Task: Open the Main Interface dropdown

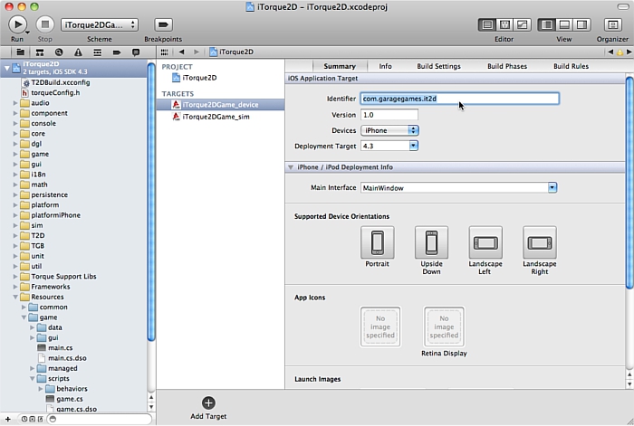Action: 458,188
